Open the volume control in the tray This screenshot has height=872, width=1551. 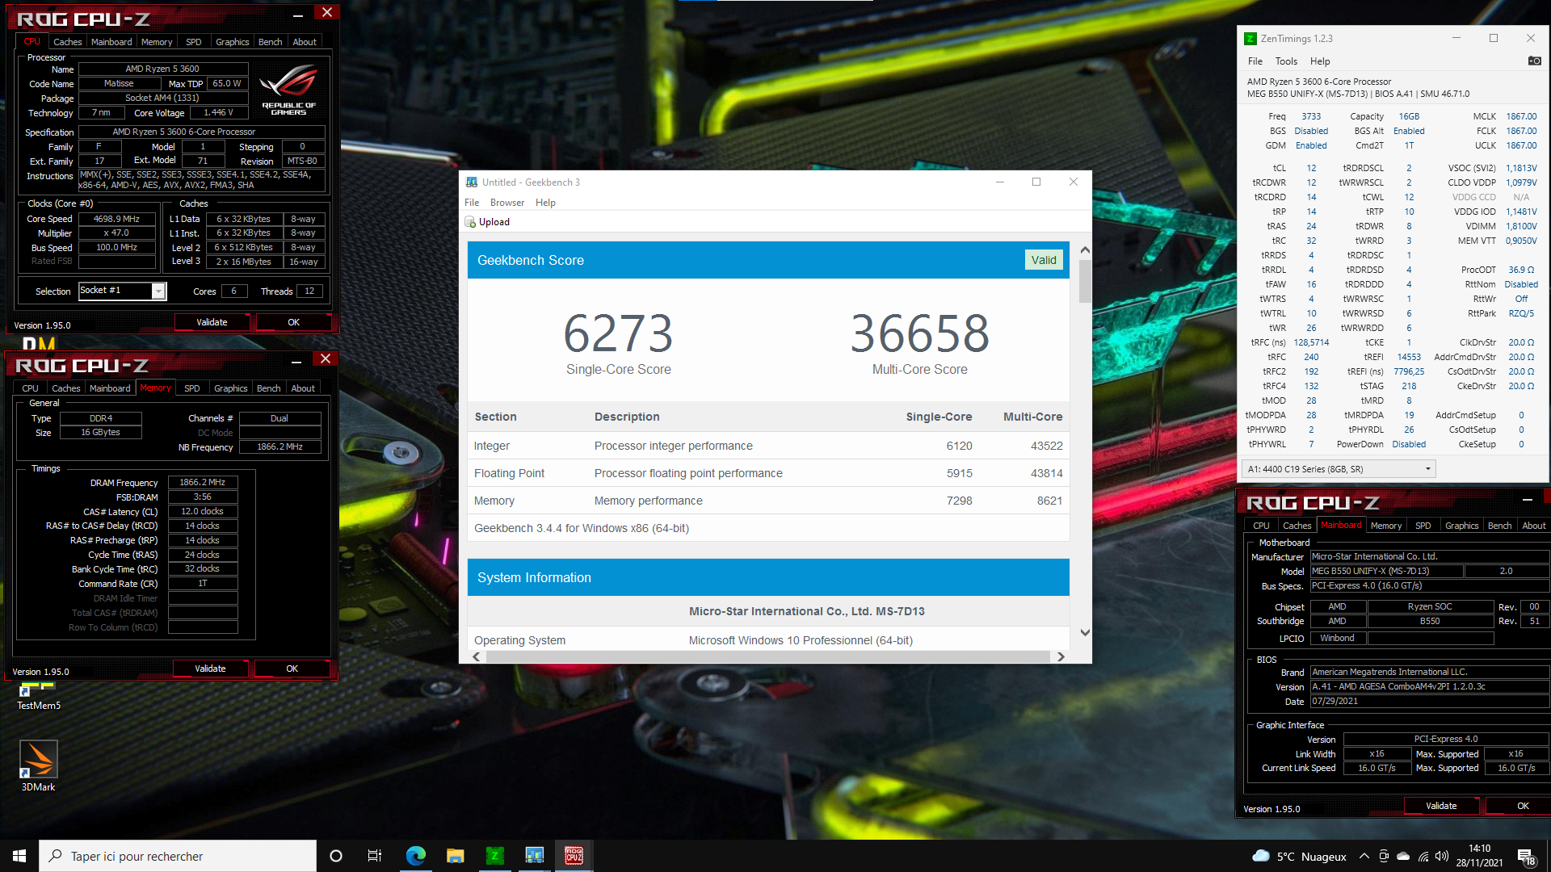[x=1442, y=857]
